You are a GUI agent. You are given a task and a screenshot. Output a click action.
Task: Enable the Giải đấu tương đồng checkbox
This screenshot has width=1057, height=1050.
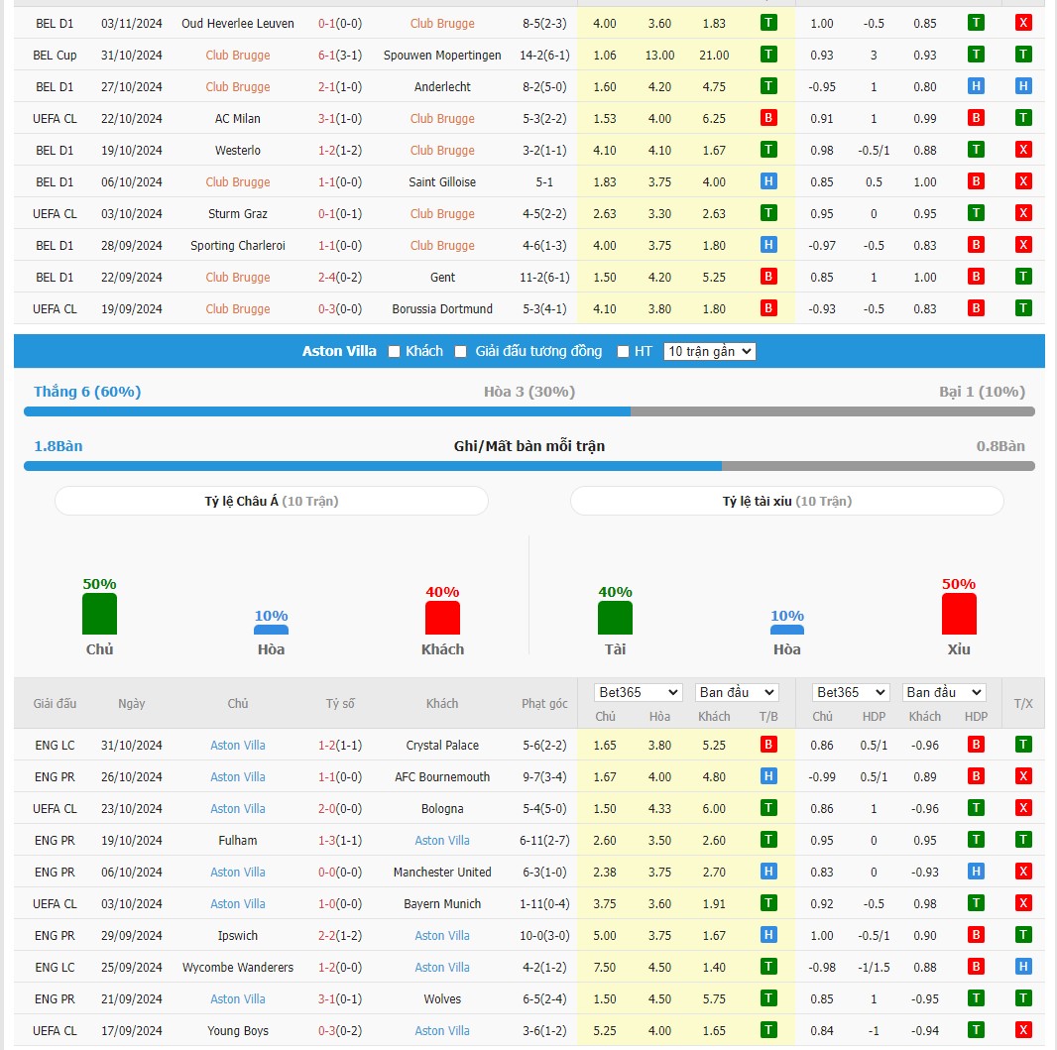click(x=460, y=352)
